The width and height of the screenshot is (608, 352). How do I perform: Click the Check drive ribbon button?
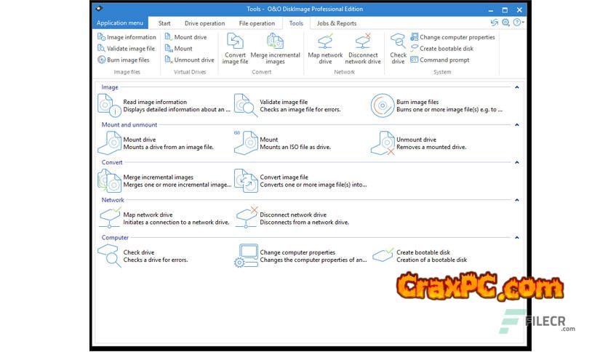(399, 49)
